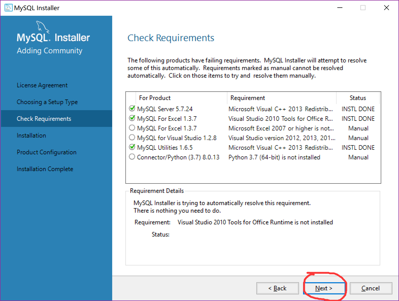Click Visual Studio version 2012, 2013 requirement
Image resolution: width=399 pixels, height=301 pixels.
pos(282,138)
